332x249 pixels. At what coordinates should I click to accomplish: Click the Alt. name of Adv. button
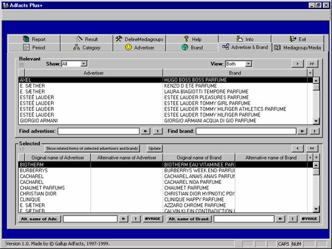point(40,219)
